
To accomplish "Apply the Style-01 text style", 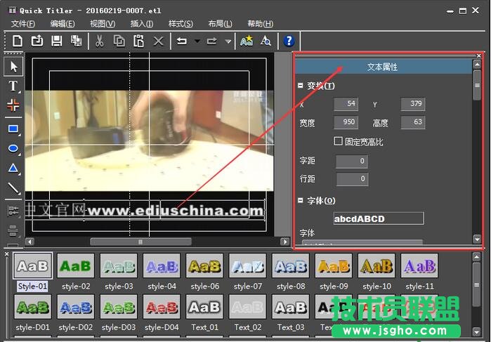I will (32, 265).
